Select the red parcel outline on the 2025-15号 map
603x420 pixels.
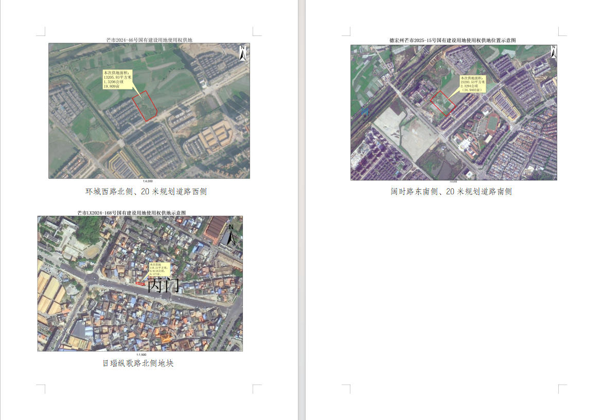[x=442, y=103]
